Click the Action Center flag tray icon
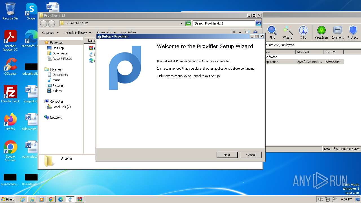 [x=334, y=199]
